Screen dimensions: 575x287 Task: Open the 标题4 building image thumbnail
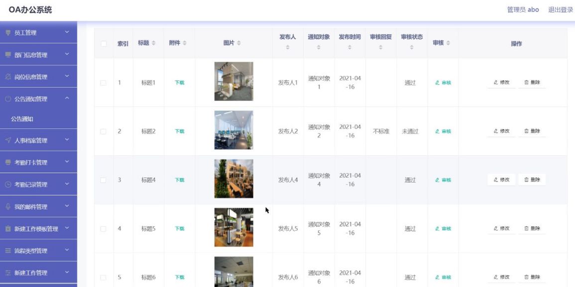233,179
